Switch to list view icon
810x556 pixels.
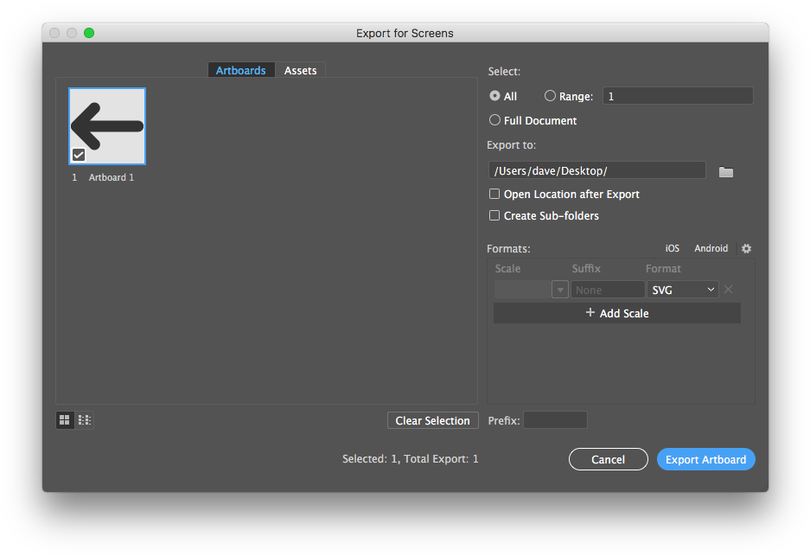(x=84, y=420)
